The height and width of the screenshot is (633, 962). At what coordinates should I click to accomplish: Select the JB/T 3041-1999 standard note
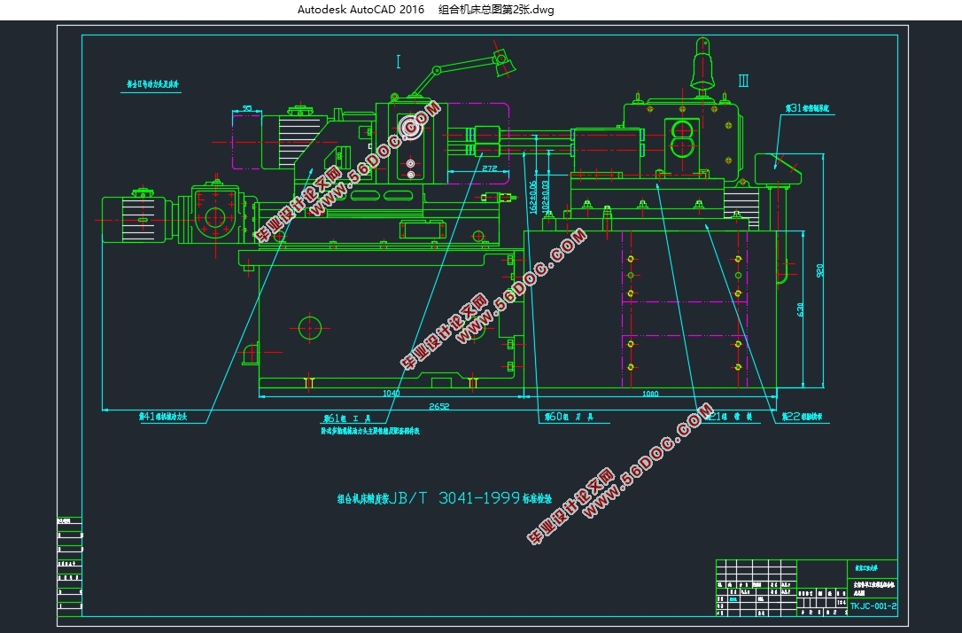coord(445,498)
